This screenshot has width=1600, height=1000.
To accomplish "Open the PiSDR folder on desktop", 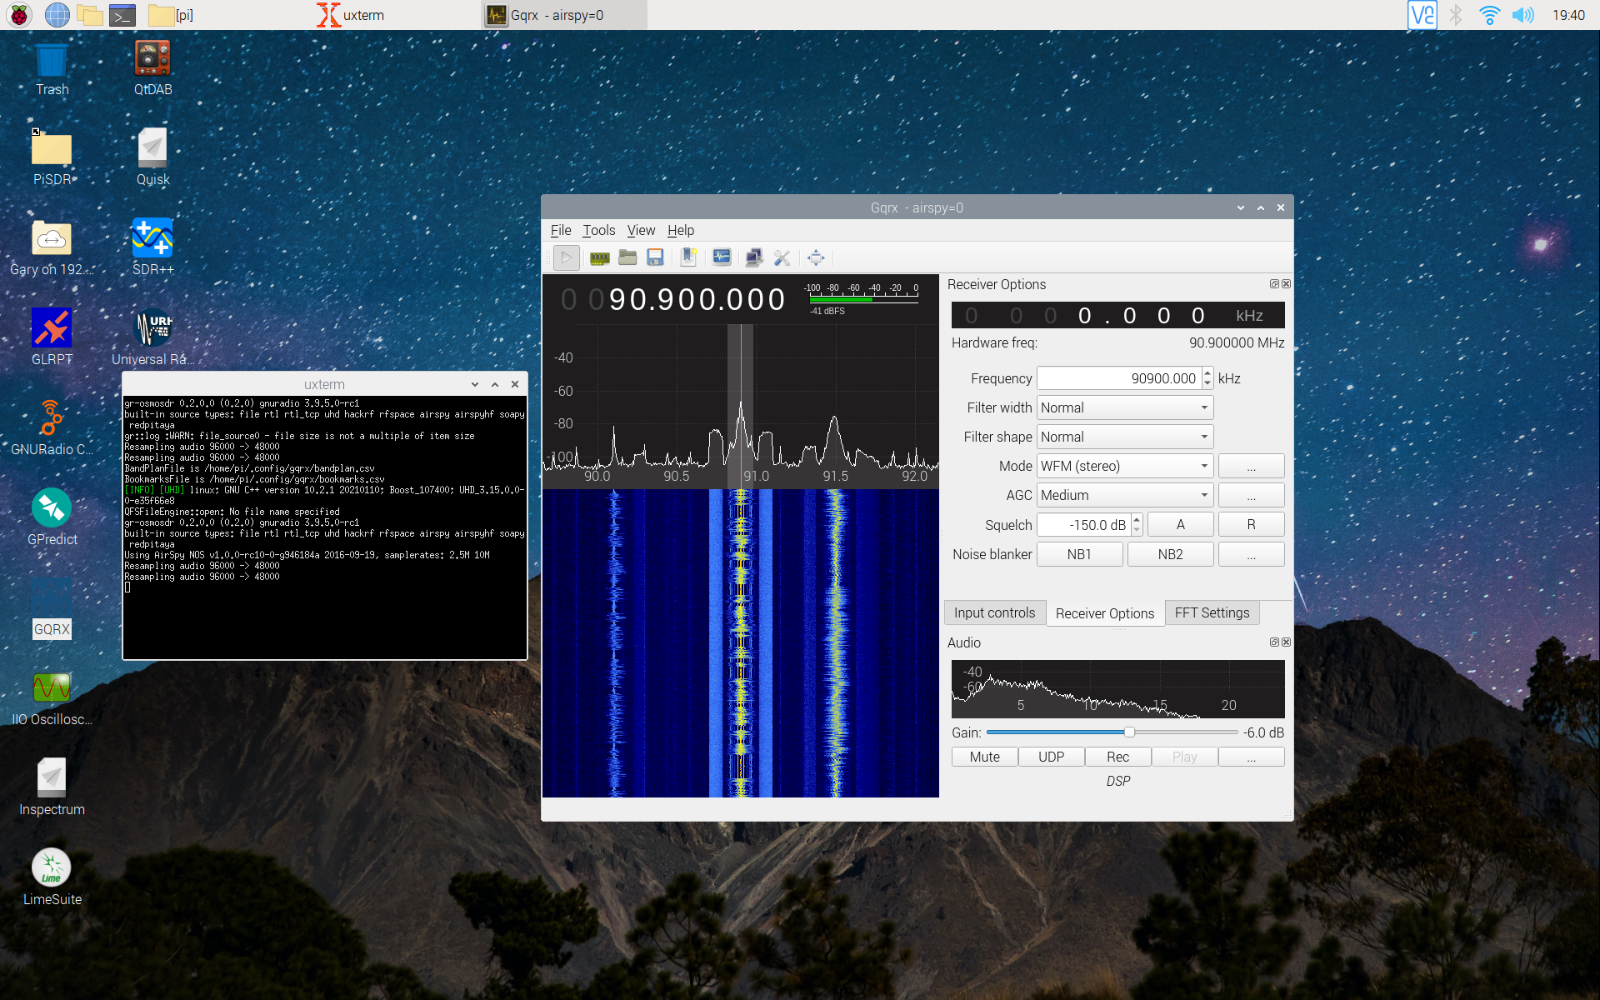I will (52, 158).
